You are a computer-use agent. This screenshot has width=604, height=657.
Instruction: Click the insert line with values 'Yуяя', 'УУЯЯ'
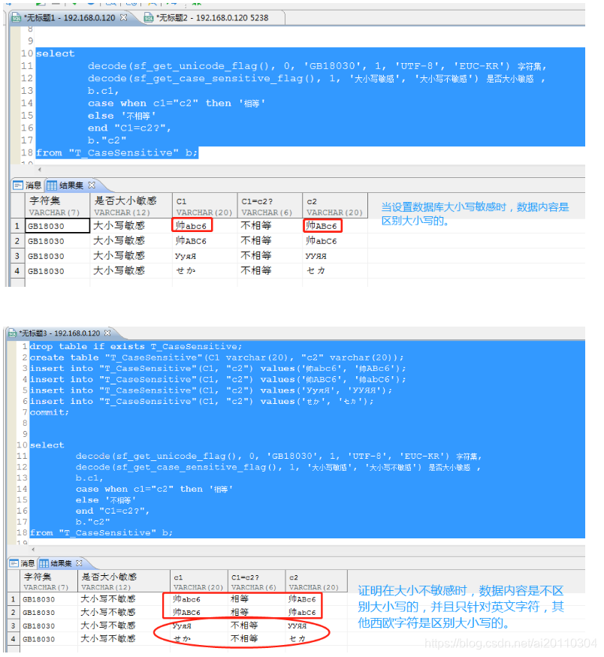point(211,390)
